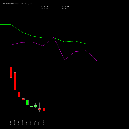
Task: Click the 27 Aug date label
Action: point(18,123)
